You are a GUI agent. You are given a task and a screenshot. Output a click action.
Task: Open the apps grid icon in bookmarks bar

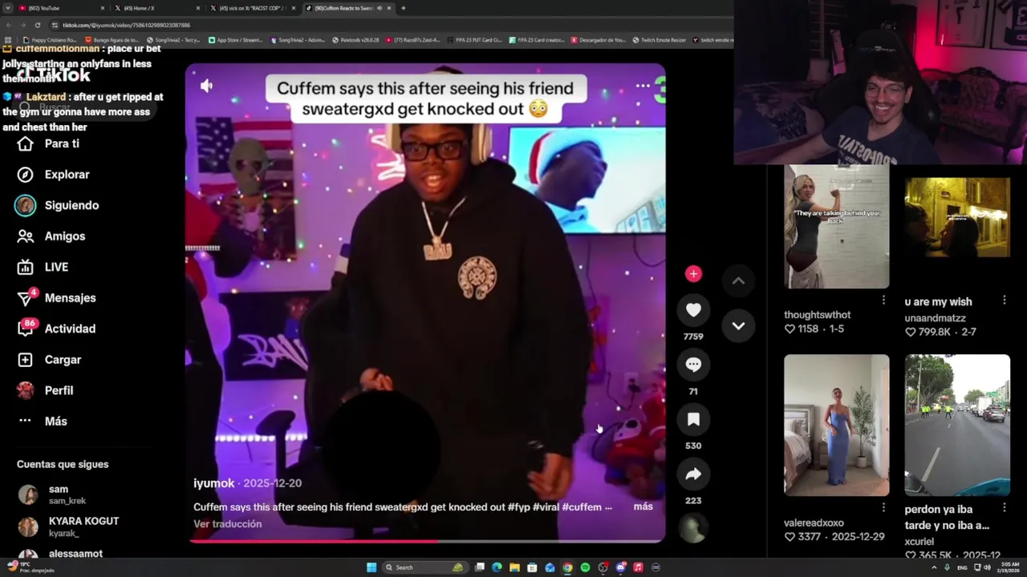[8, 39]
